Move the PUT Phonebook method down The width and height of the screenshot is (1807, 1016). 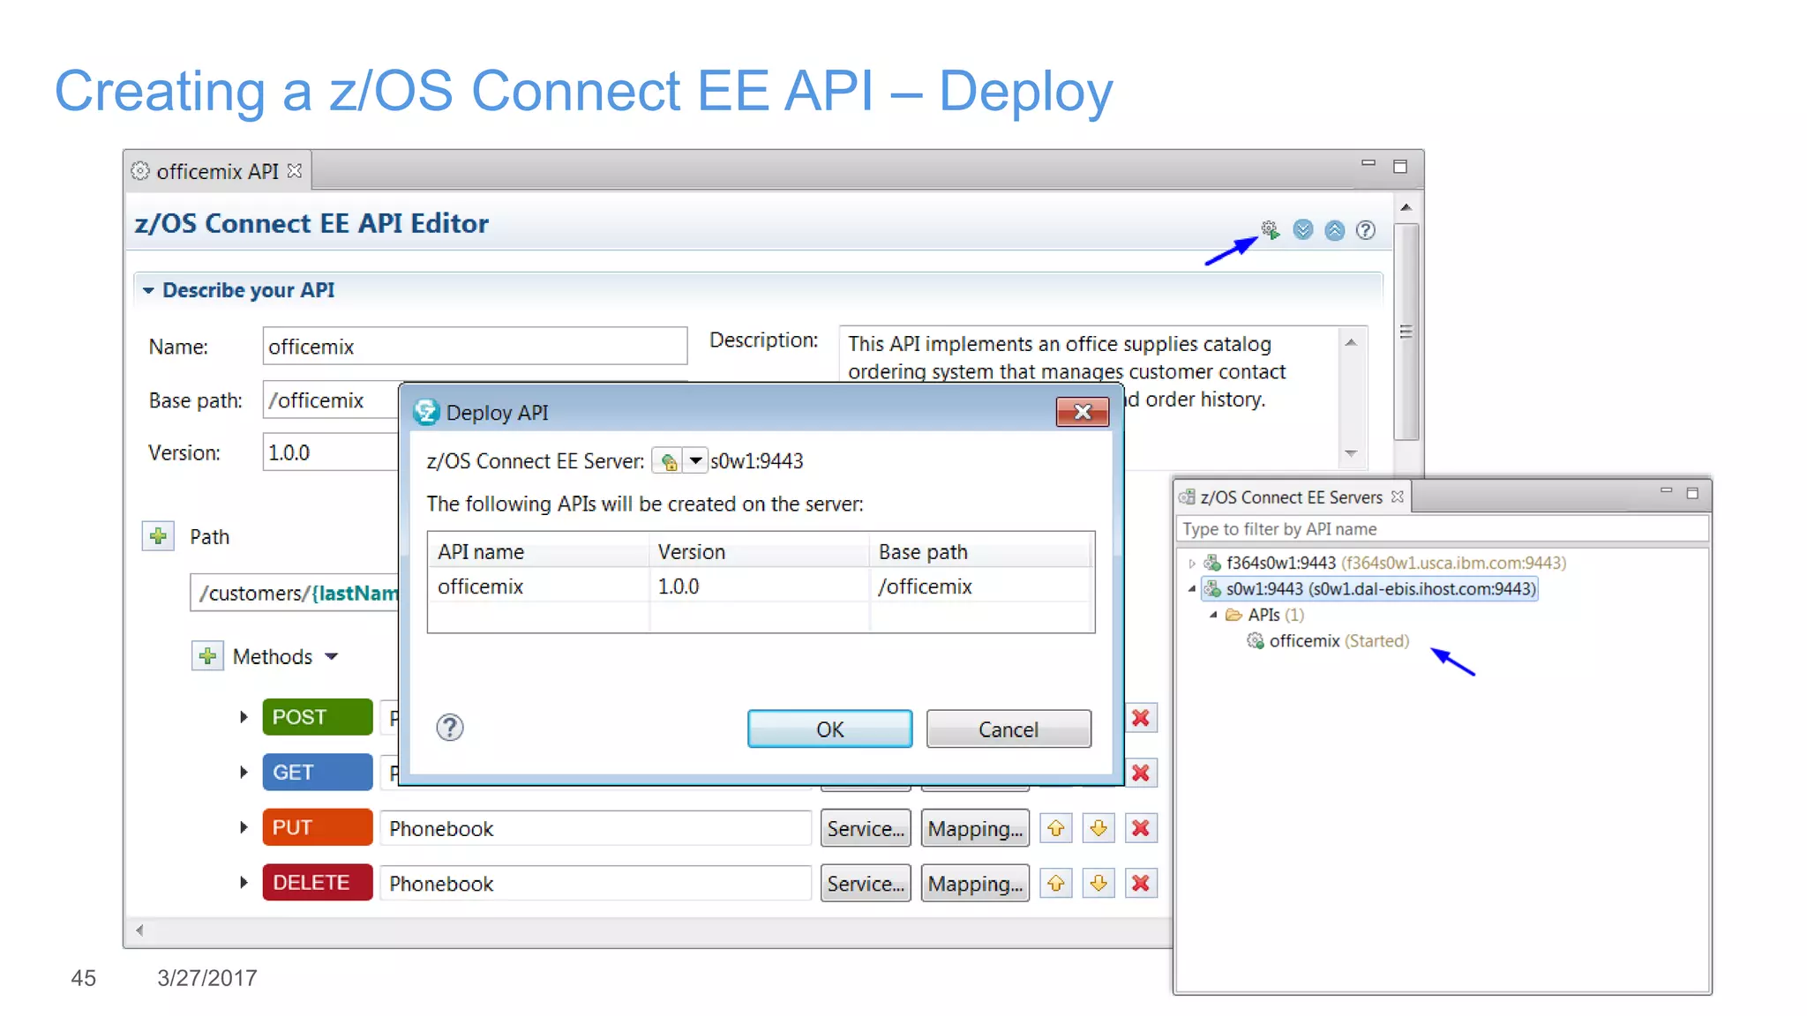(1098, 828)
